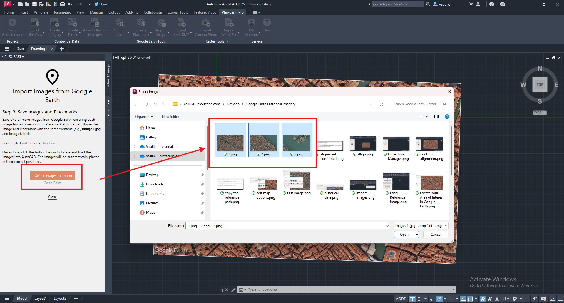
Task: Toggle Polar Tracking in status bar
Action: pos(439,299)
